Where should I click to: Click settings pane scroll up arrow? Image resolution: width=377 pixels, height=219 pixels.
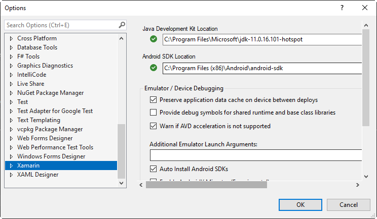(366, 25)
